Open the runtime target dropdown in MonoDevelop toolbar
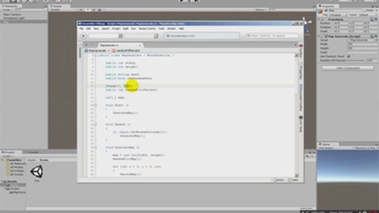 [142, 36]
